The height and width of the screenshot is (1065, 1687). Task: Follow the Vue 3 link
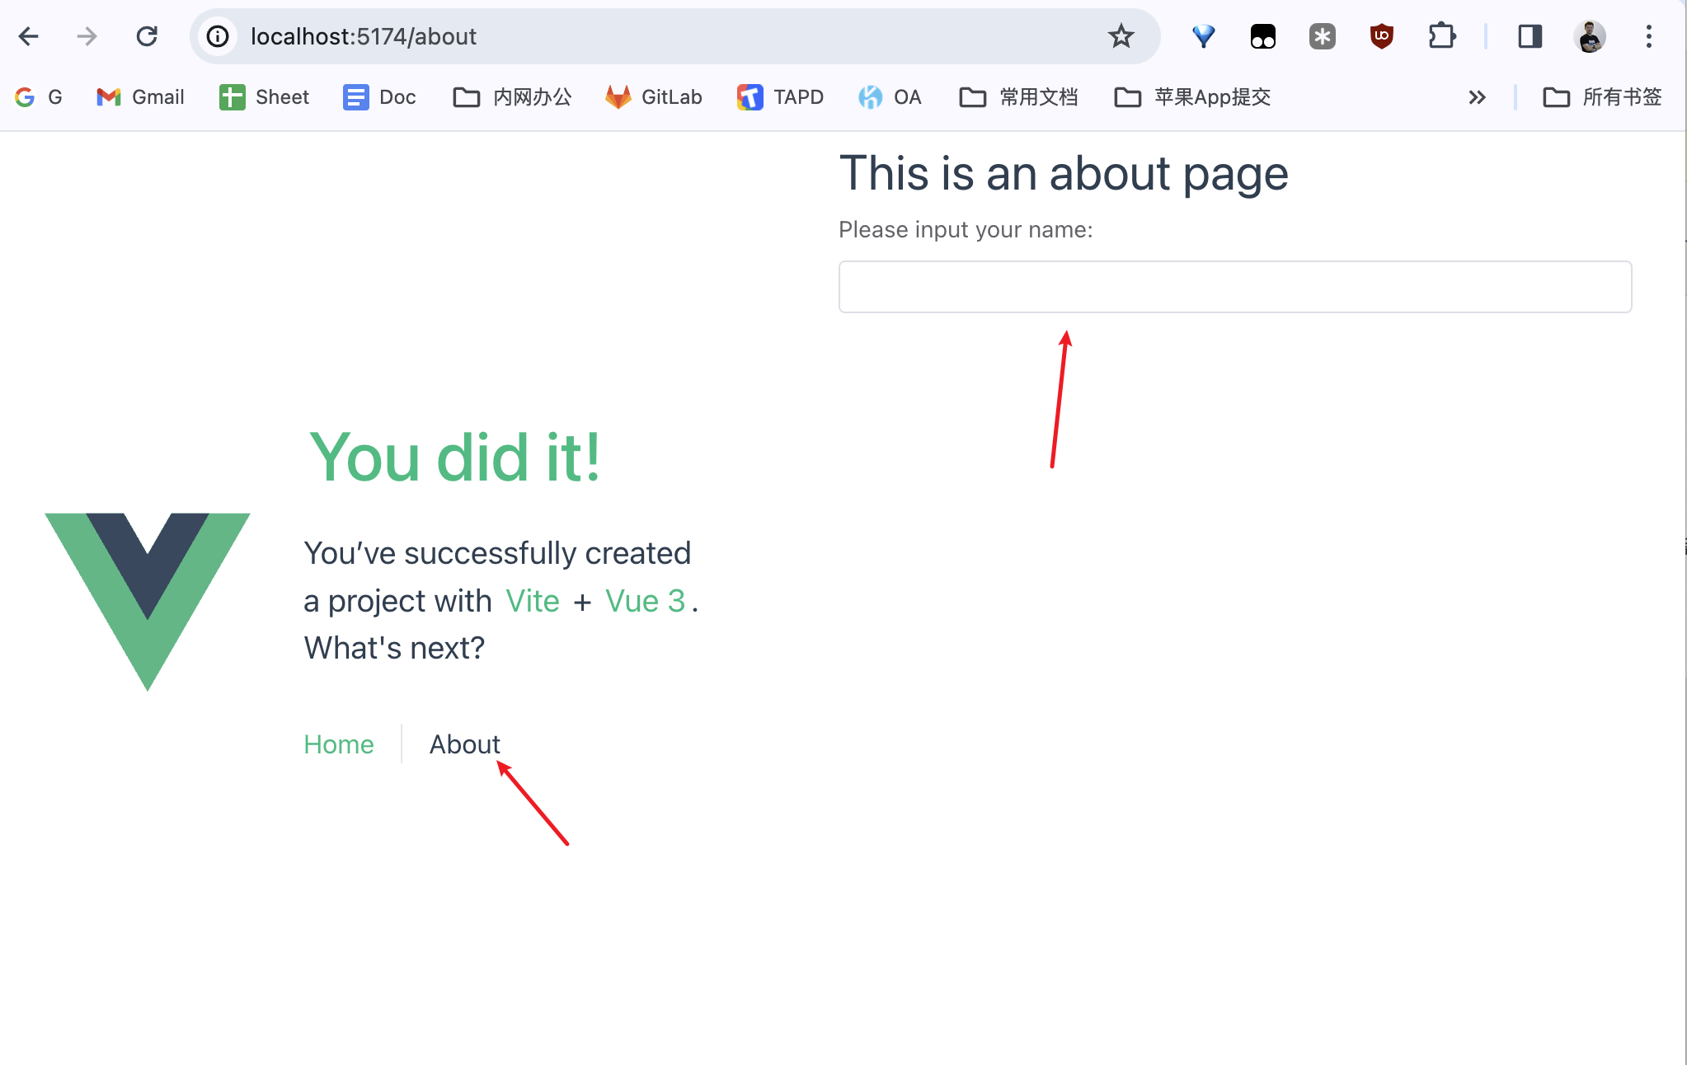(x=645, y=601)
